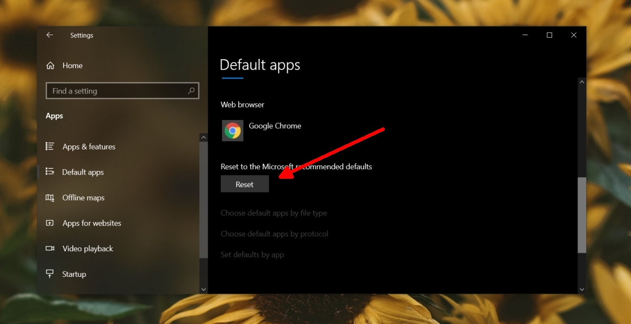Click the Settings window title text

tap(82, 35)
